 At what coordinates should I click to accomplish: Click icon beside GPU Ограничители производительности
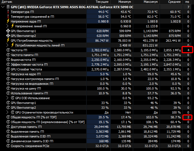click(13, 112)
